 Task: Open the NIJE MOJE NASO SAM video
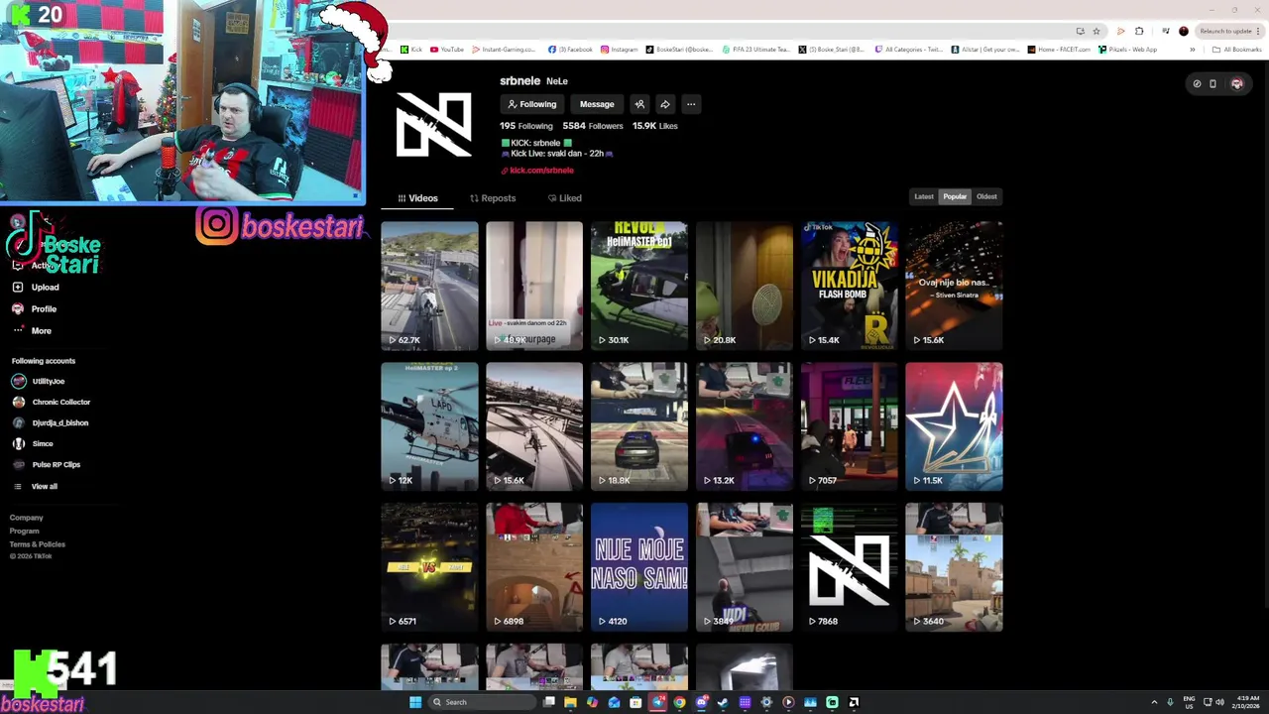[x=639, y=567]
